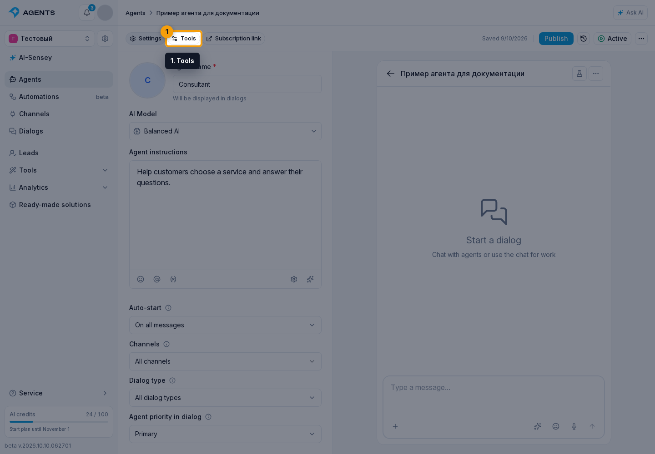The width and height of the screenshot is (655, 454).
Task: Click the Ask AI button
Action: tap(630, 13)
